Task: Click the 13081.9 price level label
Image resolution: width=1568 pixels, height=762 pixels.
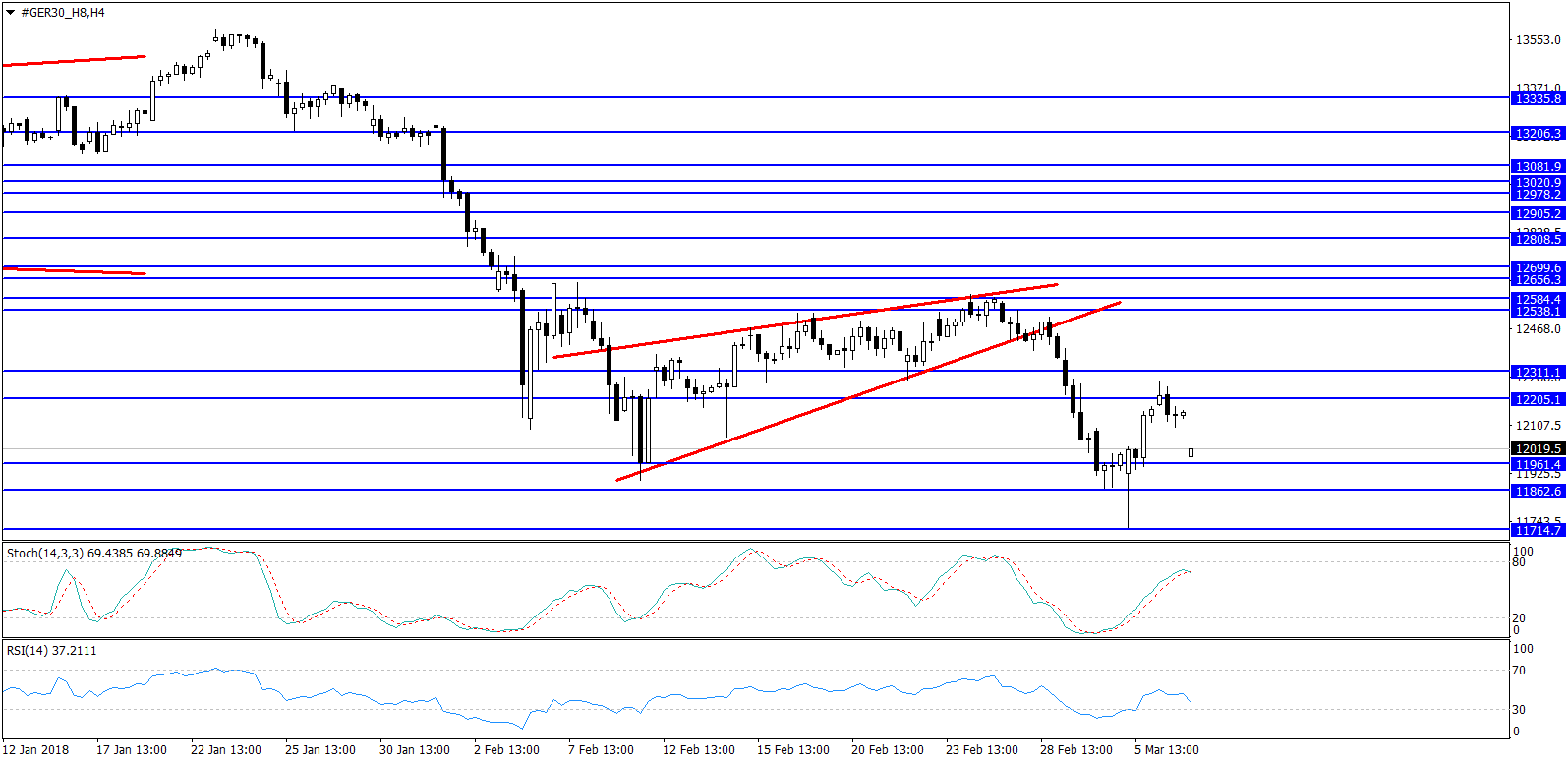Action: [x=1538, y=166]
